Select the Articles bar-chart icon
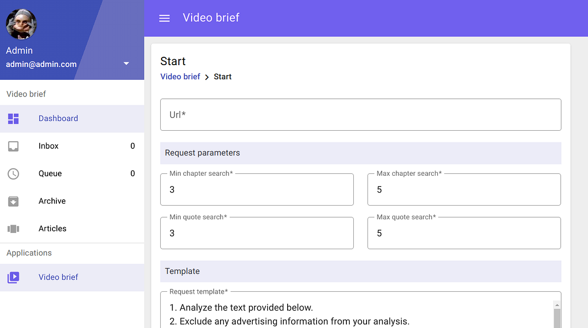This screenshot has height=328, width=588. 13,228
